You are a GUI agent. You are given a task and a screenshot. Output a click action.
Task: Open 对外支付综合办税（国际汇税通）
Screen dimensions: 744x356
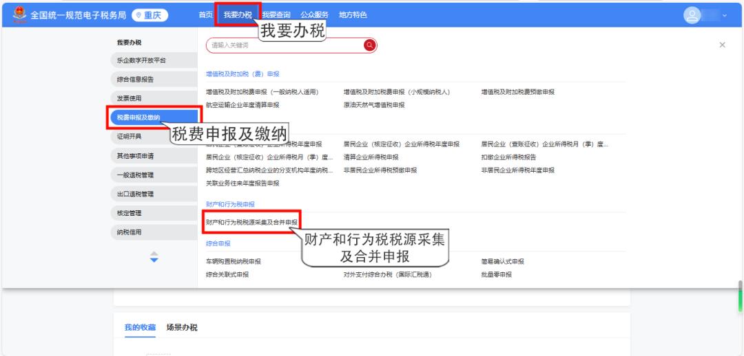click(388, 275)
